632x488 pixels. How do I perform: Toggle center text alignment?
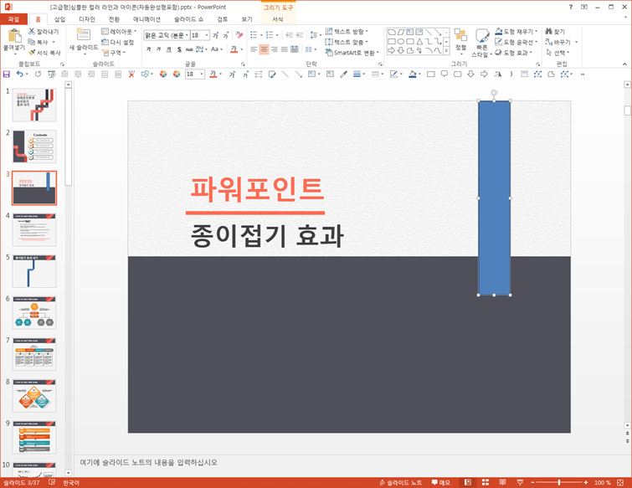click(x=264, y=49)
